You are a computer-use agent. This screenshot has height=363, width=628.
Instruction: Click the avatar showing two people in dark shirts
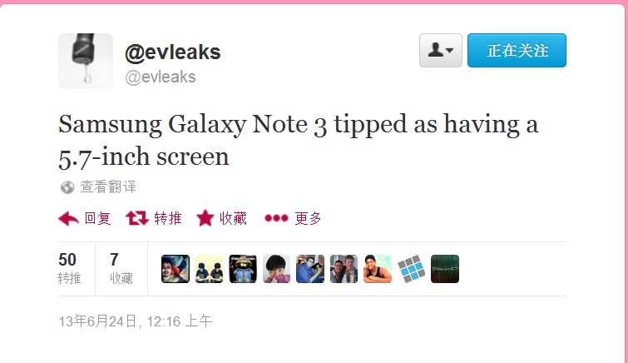tap(209, 269)
